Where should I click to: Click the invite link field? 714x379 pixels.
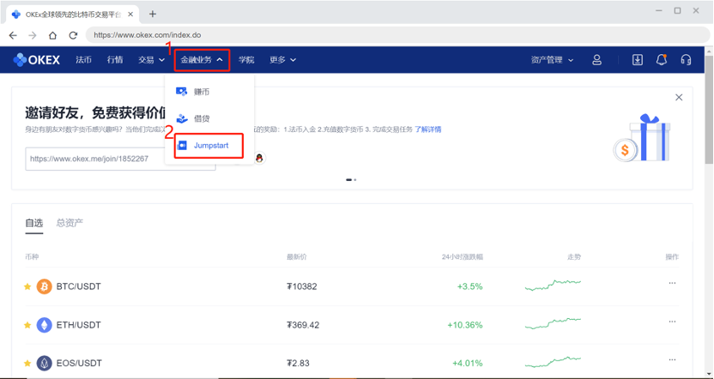(x=120, y=159)
